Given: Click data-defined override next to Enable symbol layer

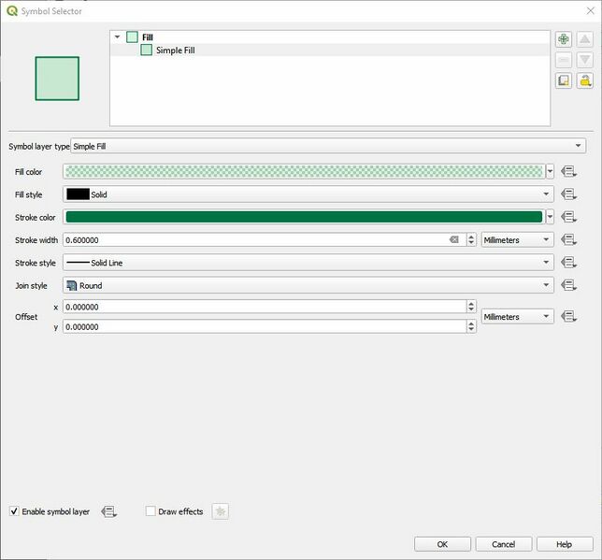Looking at the screenshot, I should click(x=108, y=511).
